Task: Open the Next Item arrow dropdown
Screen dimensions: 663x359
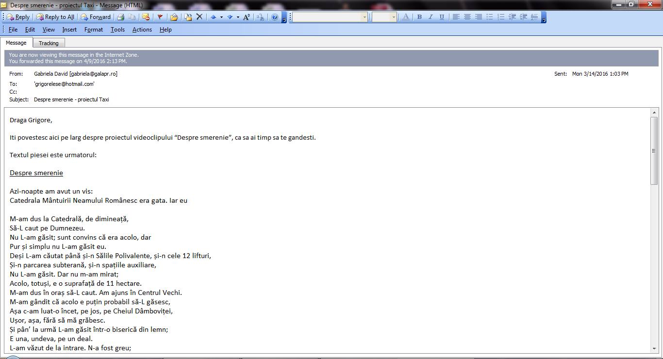Action: click(238, 17)
